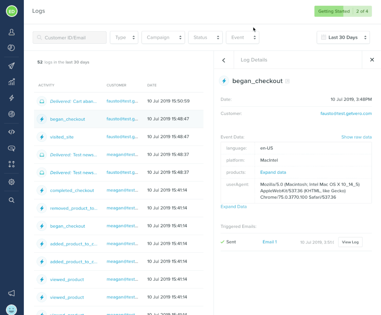381x315 pixels.
Task: Expand the products data in Event Data
Action: [x=273, y=172]
